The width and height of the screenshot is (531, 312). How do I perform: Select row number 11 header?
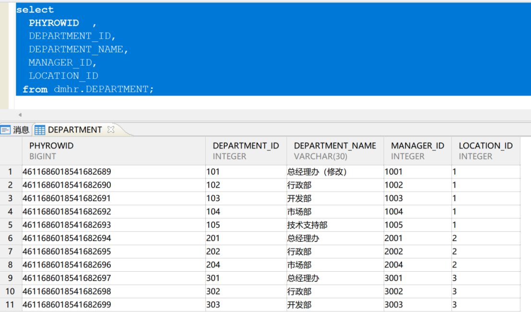11,304
